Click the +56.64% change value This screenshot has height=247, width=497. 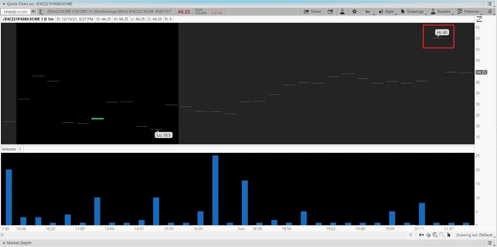201,13
